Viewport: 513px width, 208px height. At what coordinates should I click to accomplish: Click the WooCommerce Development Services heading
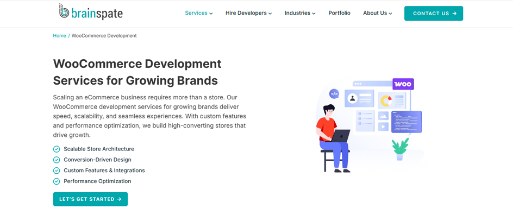[x=137, y=72]
